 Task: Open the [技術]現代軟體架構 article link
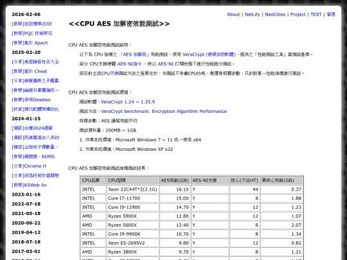(35, 109)
